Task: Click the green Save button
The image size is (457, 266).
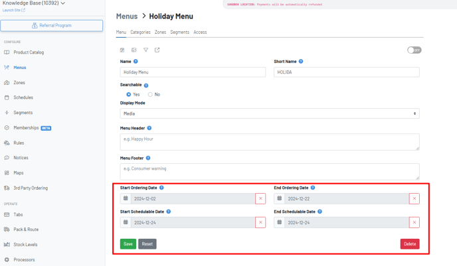Action: pos(128,244)
